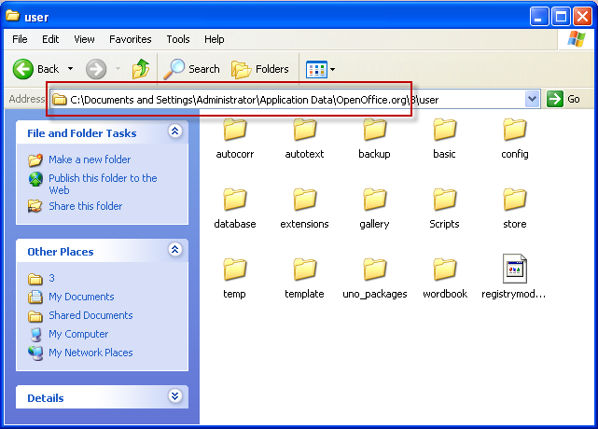Click the grayed-out Forward arrow button
This screenshot has height=429, width=598.
(96, 69)
